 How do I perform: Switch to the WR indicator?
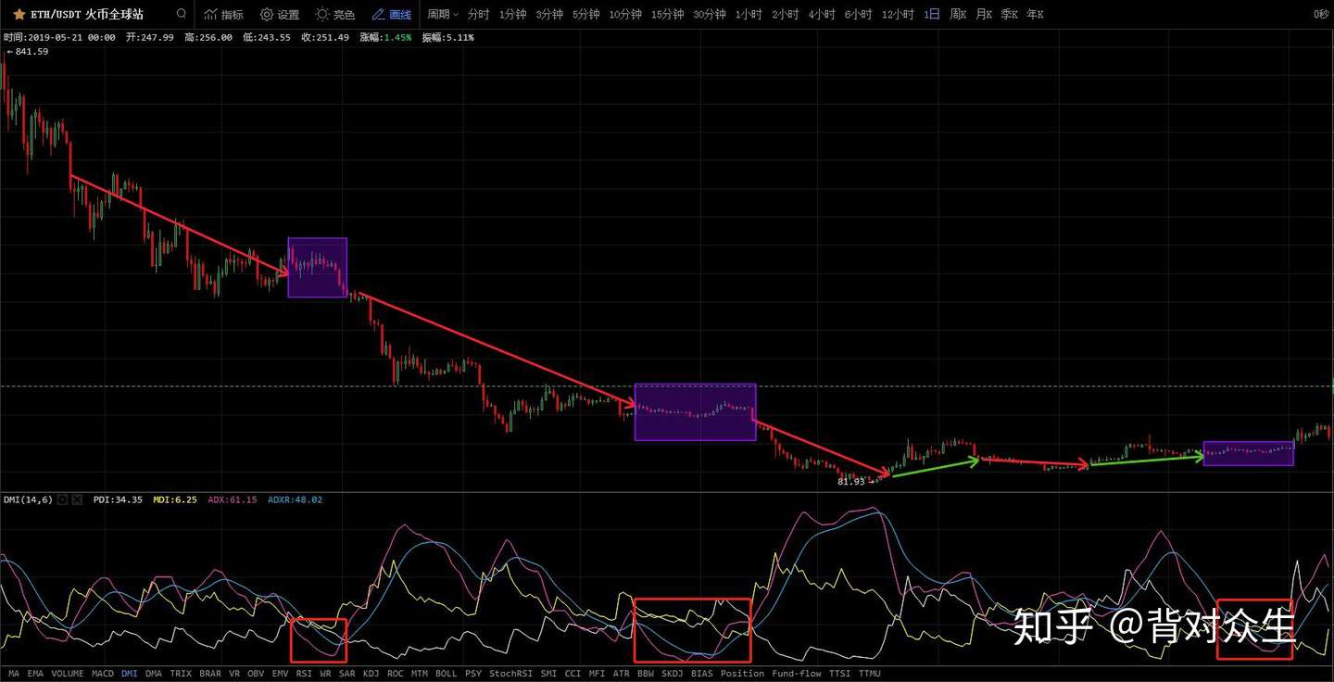pos(325,674)
